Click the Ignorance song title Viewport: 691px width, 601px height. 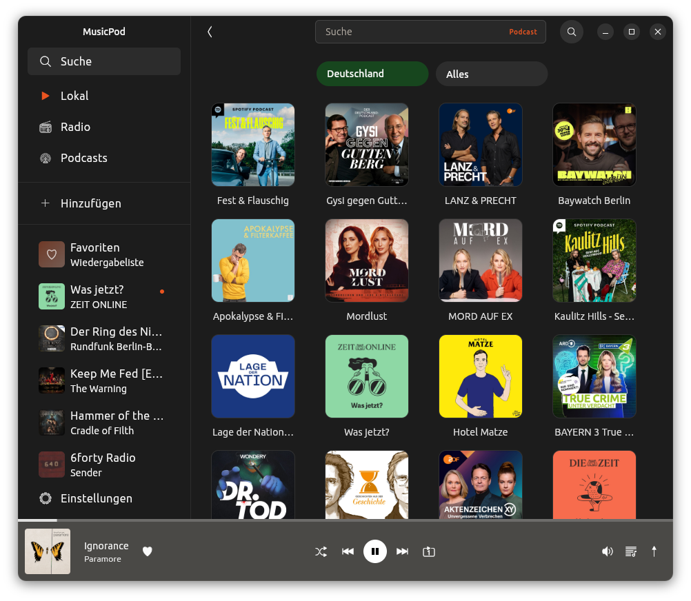click(x=106, y=546)
